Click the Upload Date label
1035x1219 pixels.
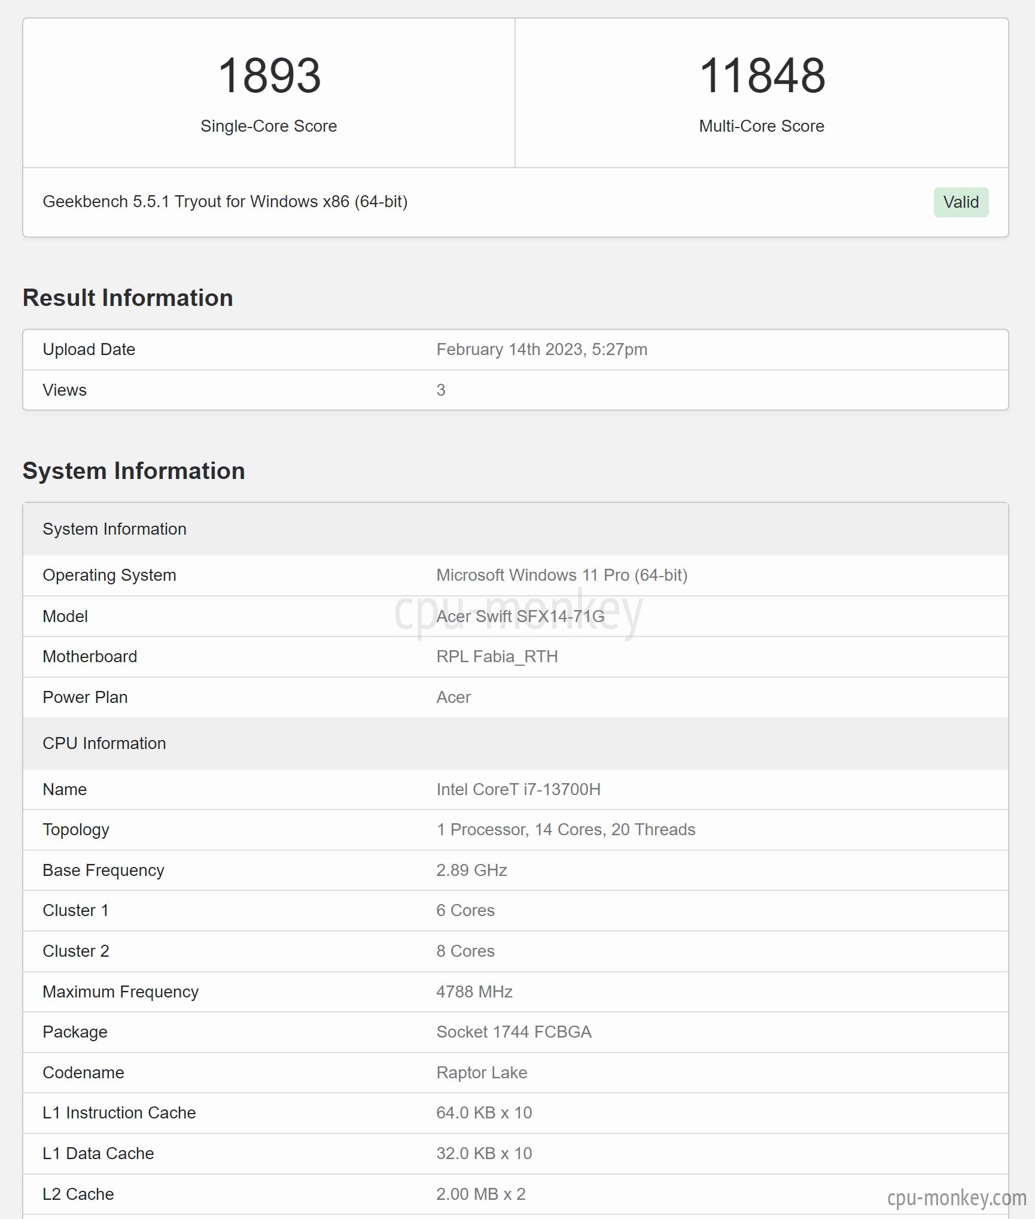[x=89, y=350]
